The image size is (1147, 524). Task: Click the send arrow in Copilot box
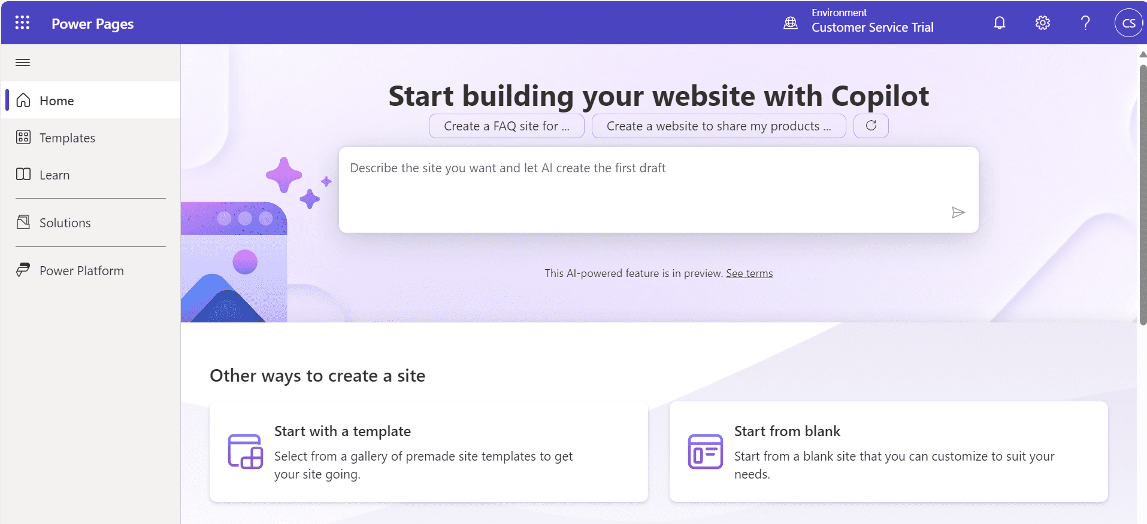pos(958,212)
